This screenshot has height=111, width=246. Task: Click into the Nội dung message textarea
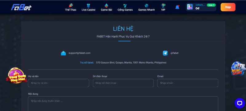click(123, 104)
